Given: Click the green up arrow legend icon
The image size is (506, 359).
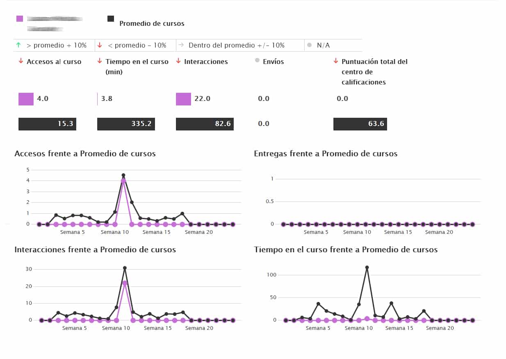Looking at the screenshot, I should click(18, 45).
